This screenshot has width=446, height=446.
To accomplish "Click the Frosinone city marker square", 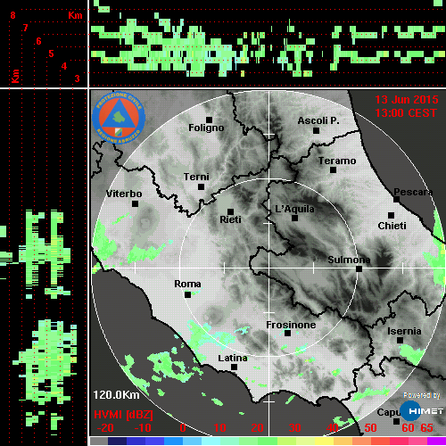I will (x=287, y=334).
